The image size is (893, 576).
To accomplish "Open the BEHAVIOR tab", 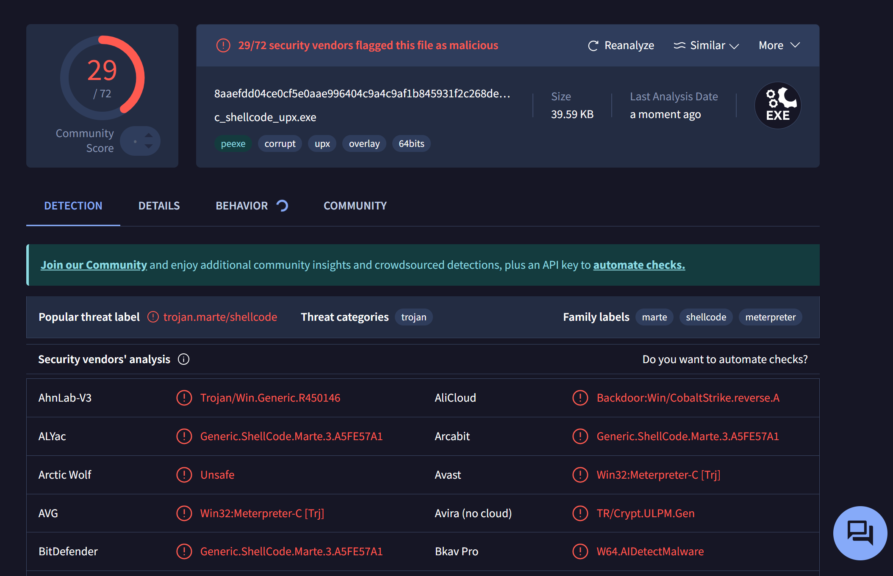I will (x=242, y=206).
